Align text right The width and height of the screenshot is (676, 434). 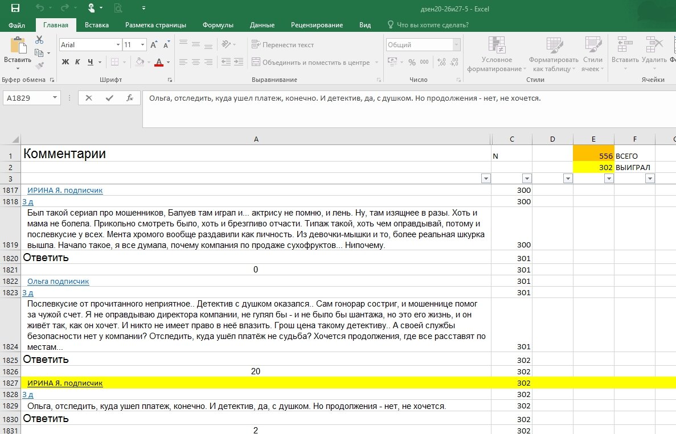pyautogui.click(x=208, y=62)
